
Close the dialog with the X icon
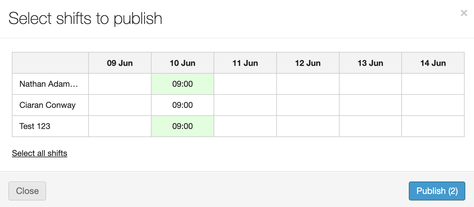pos(464,13)
